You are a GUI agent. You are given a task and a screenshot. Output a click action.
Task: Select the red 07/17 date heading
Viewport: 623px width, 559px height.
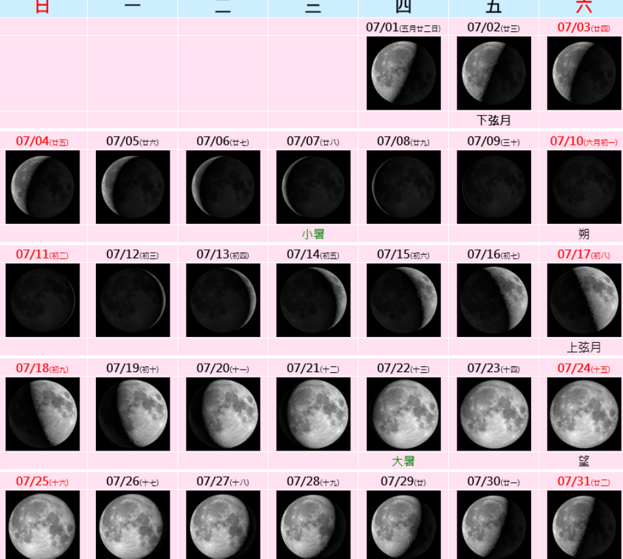[584, 254]
